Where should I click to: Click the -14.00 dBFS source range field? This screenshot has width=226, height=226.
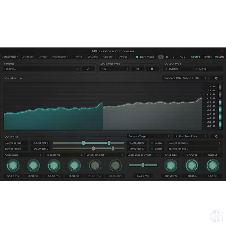click(136, 143)
